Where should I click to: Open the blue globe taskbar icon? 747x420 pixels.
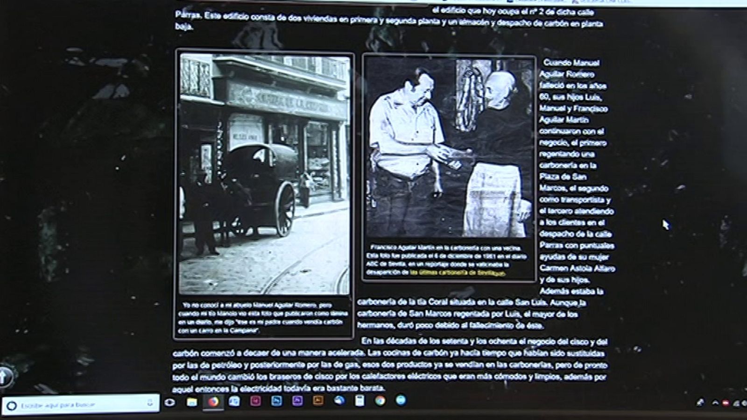(x=339, y=400)
